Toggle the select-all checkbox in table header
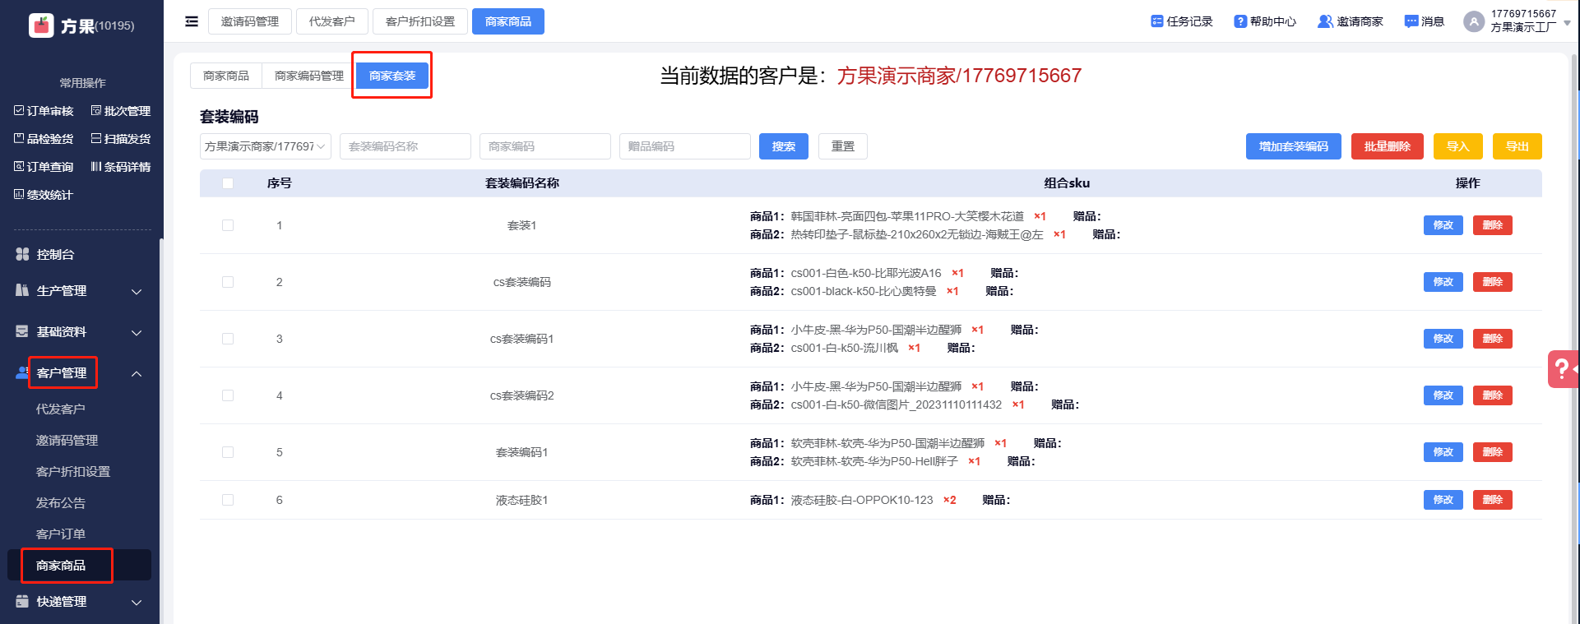Screen dimensions: 1580x624 (228, 183)
